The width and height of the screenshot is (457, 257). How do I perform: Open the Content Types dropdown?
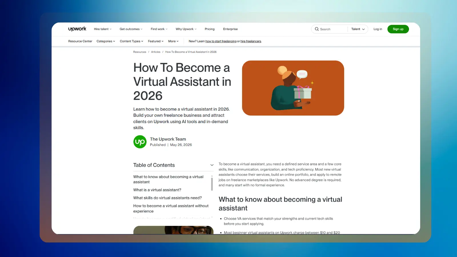click(x=131, y=41)
